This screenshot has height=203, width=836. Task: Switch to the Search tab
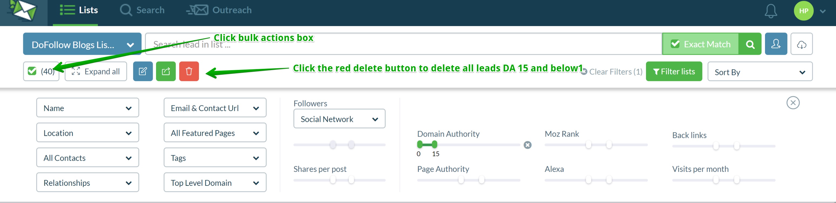pyautogui.click(x=142, y=10)
